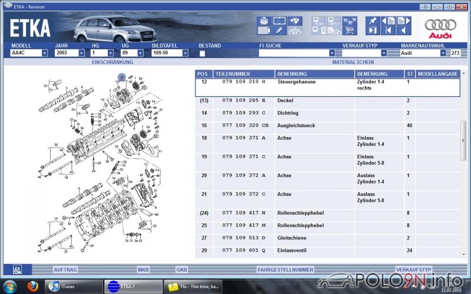Click the binoculars search icon
Viewport: 471px width, 294px height.
(x=295, y=21)
